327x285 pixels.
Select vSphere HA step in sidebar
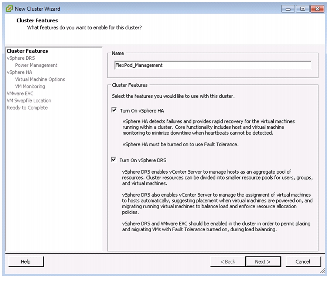click(19, 72)
